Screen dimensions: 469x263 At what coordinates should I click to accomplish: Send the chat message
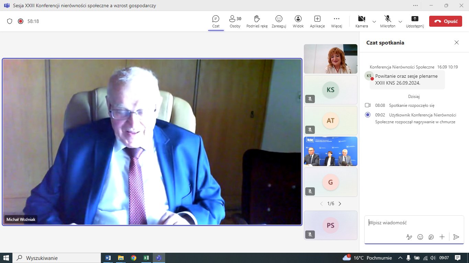(x=456, y=237)
